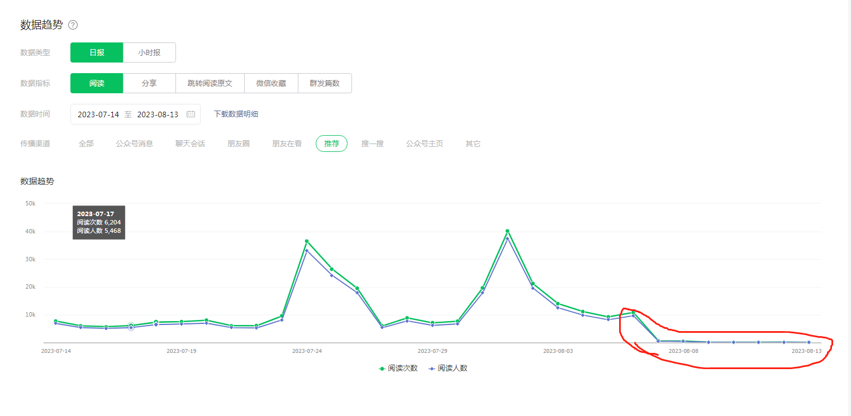This screenshot has width=851, height=416.
Task: Filter channel by 朋友圈
Action: 239,144
